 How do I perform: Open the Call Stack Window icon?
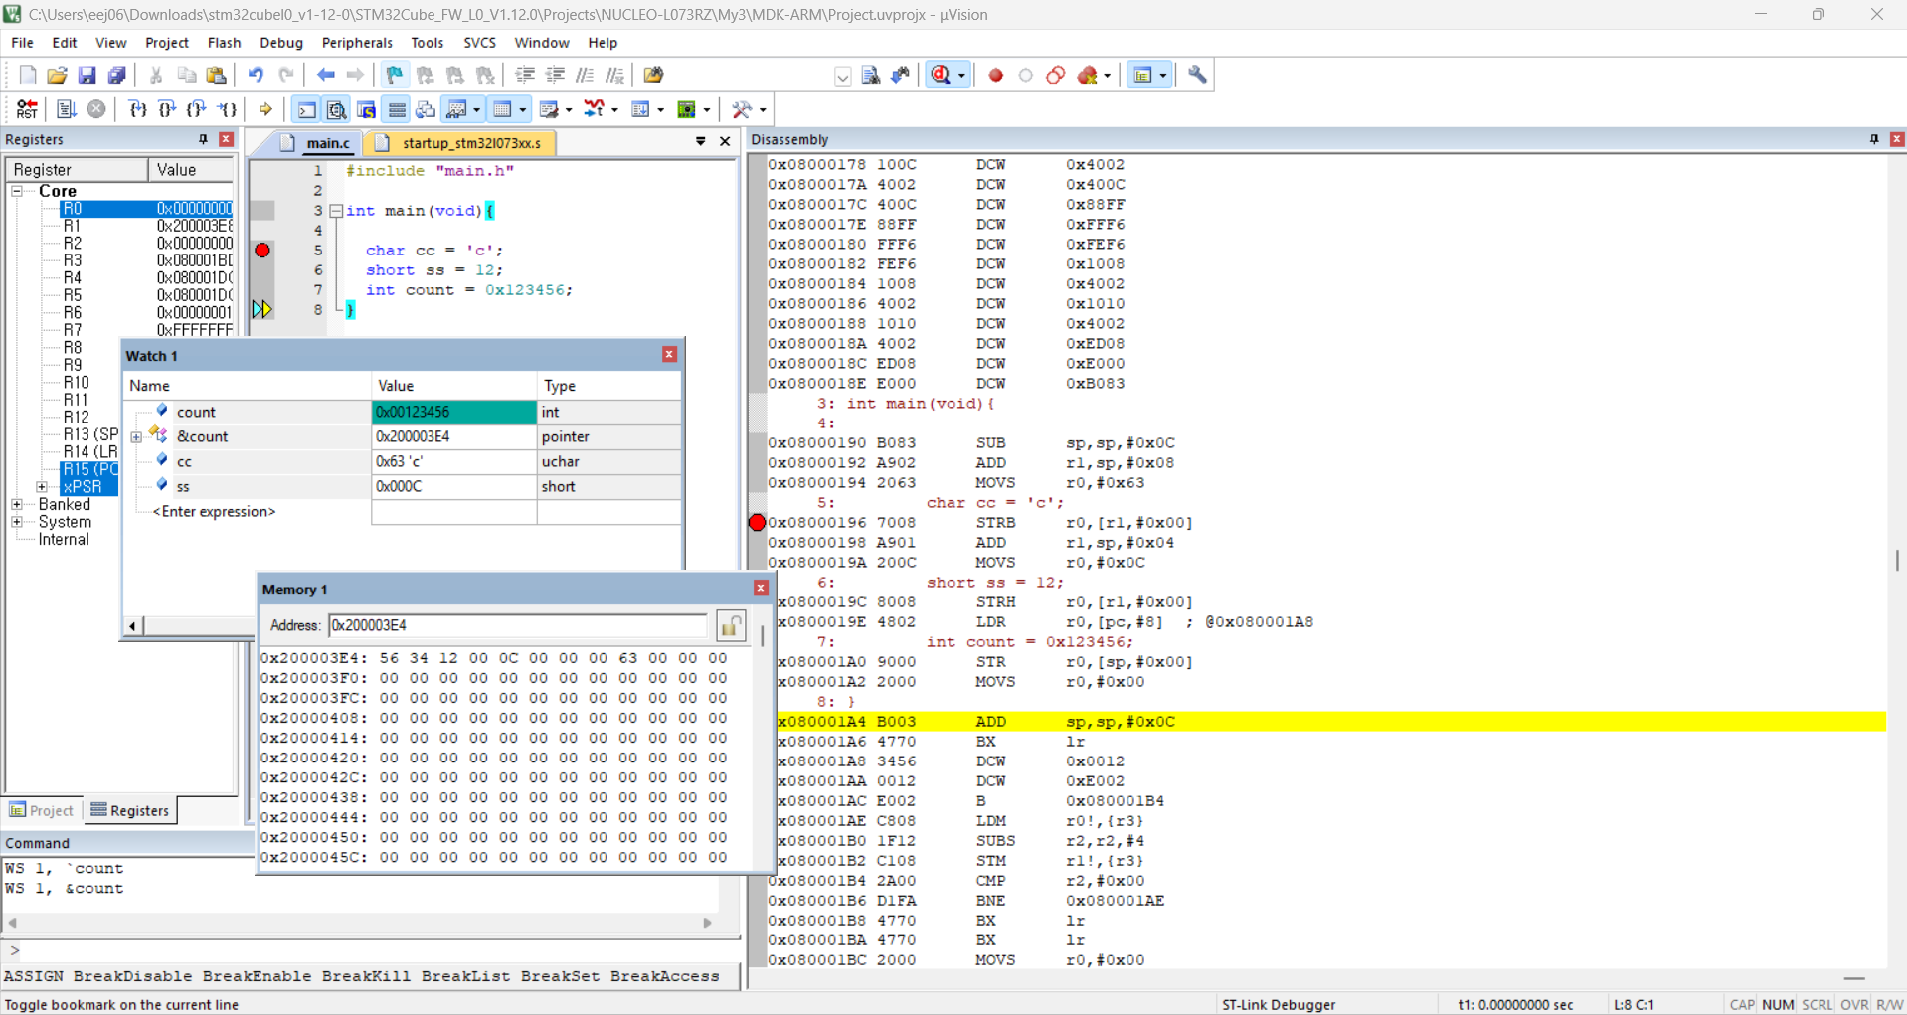pos(427,109)
